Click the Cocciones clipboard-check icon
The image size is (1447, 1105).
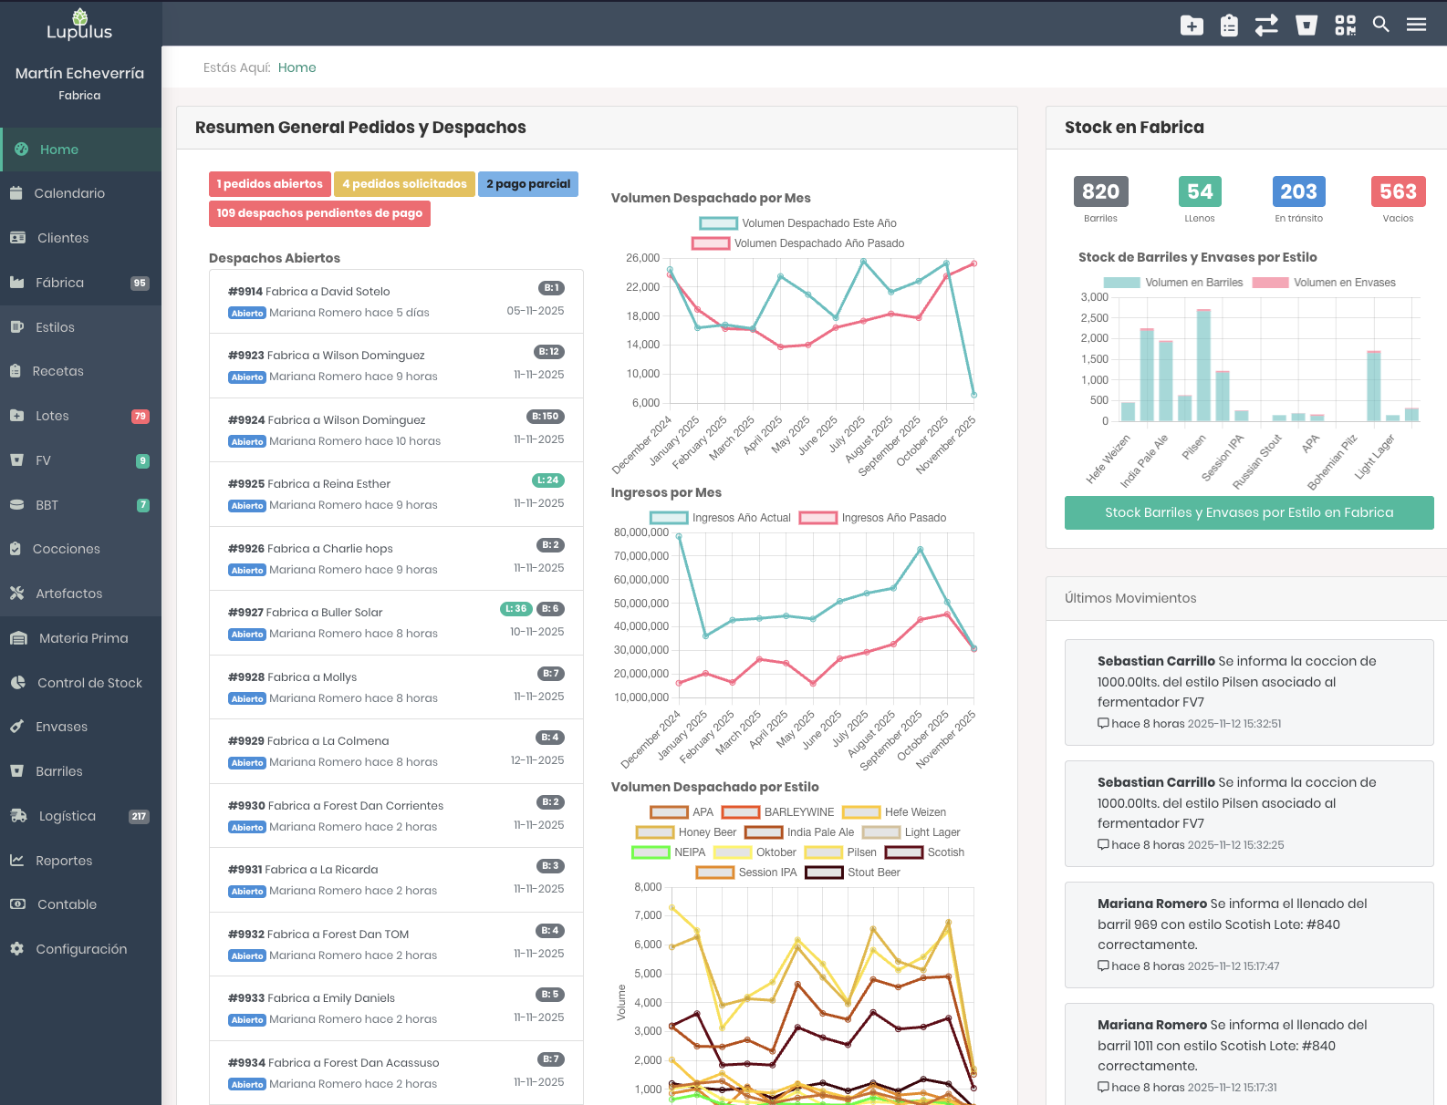point(16,549)
